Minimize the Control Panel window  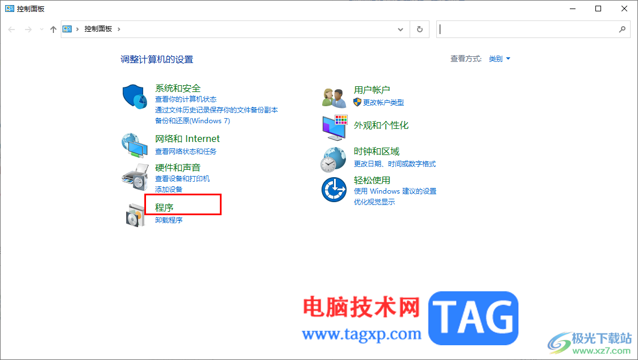coord(573,9)
